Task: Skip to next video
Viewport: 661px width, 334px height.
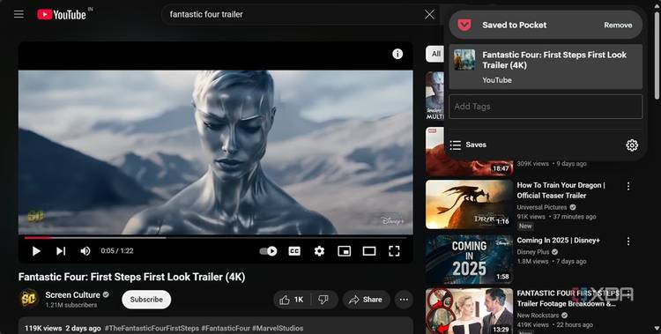Action: [61, 251]
